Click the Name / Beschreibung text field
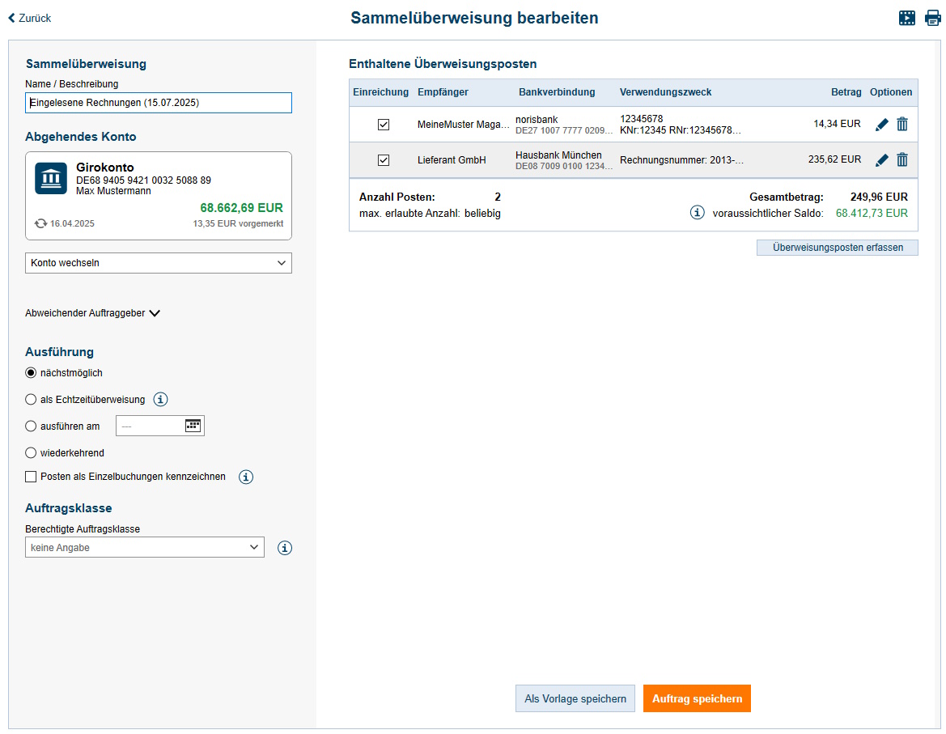The image size is (946, 734). 159,103
